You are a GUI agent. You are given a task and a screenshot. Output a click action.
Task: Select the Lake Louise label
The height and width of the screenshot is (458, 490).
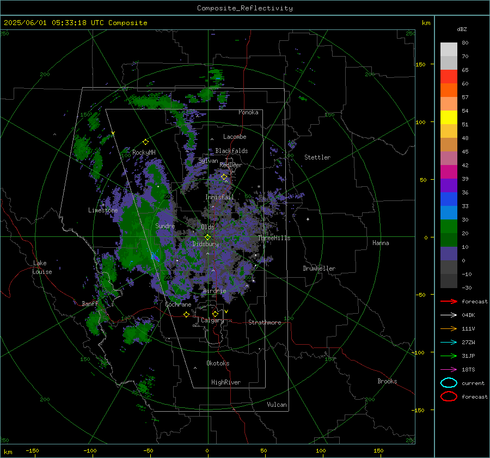42,267
